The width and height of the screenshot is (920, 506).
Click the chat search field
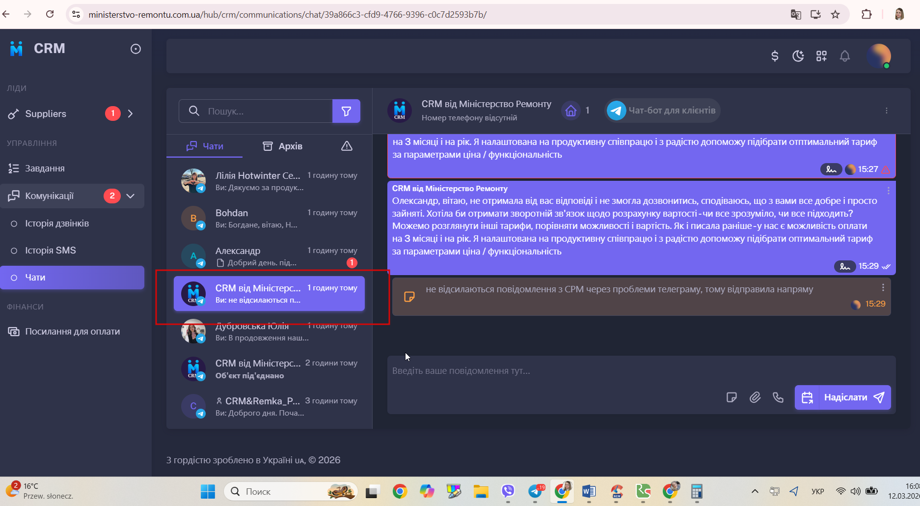pos(256,111)
